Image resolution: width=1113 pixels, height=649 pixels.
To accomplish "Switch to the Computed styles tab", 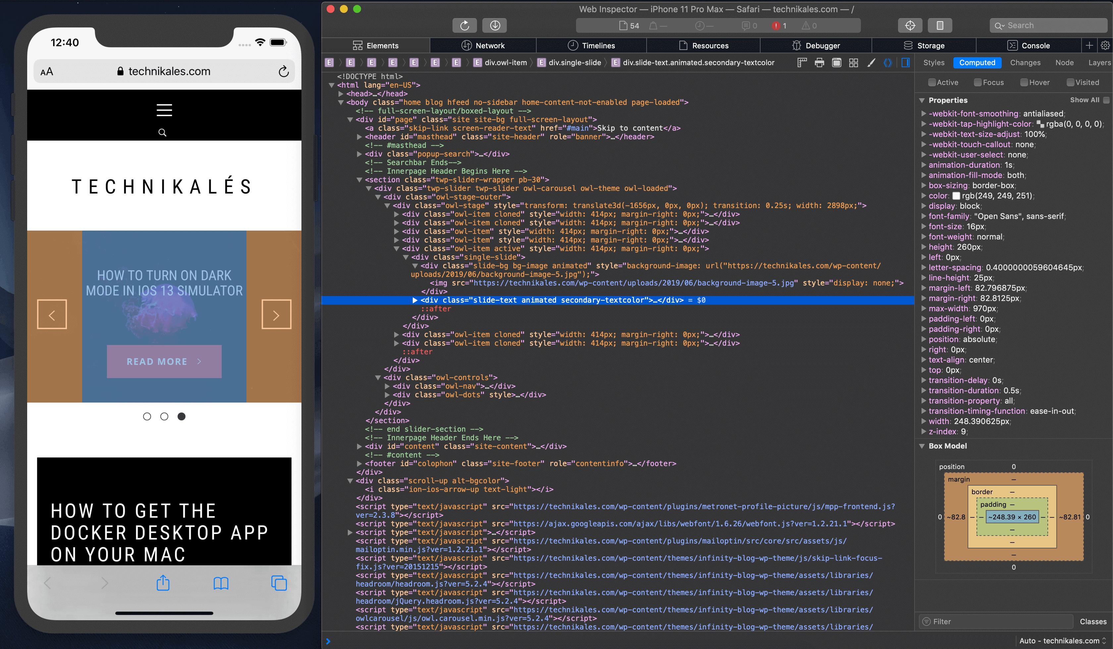I will 976,63.
